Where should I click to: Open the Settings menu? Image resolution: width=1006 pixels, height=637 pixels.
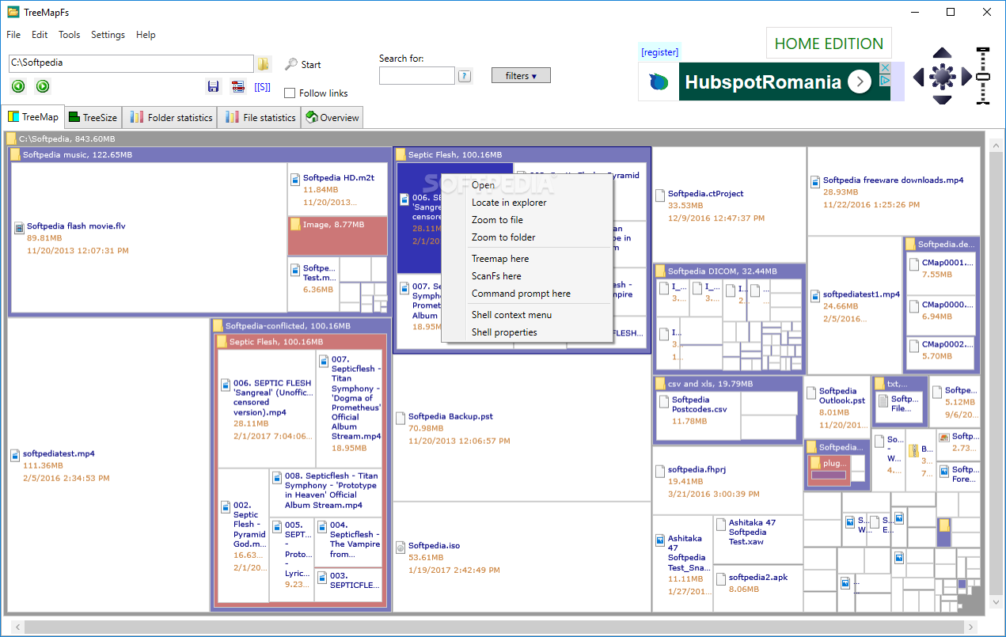click(108, 35)
